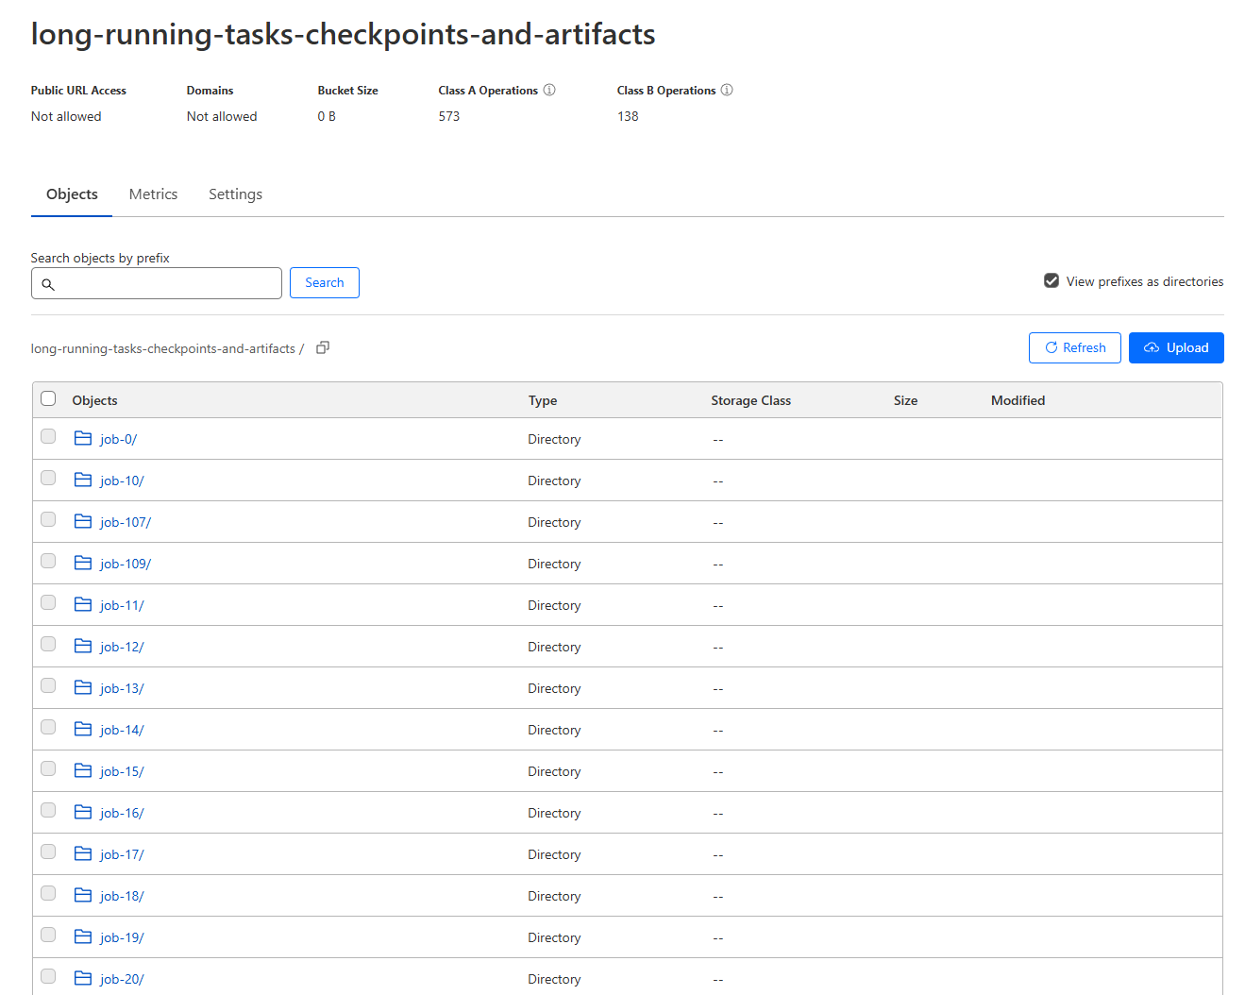Click the job-11/ folder icon
This screenshot has width=1245, height=995.
click(x=83, y=604)
